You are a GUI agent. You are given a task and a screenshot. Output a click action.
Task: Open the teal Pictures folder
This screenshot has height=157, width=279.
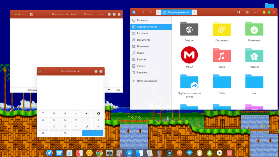(254, 55)
